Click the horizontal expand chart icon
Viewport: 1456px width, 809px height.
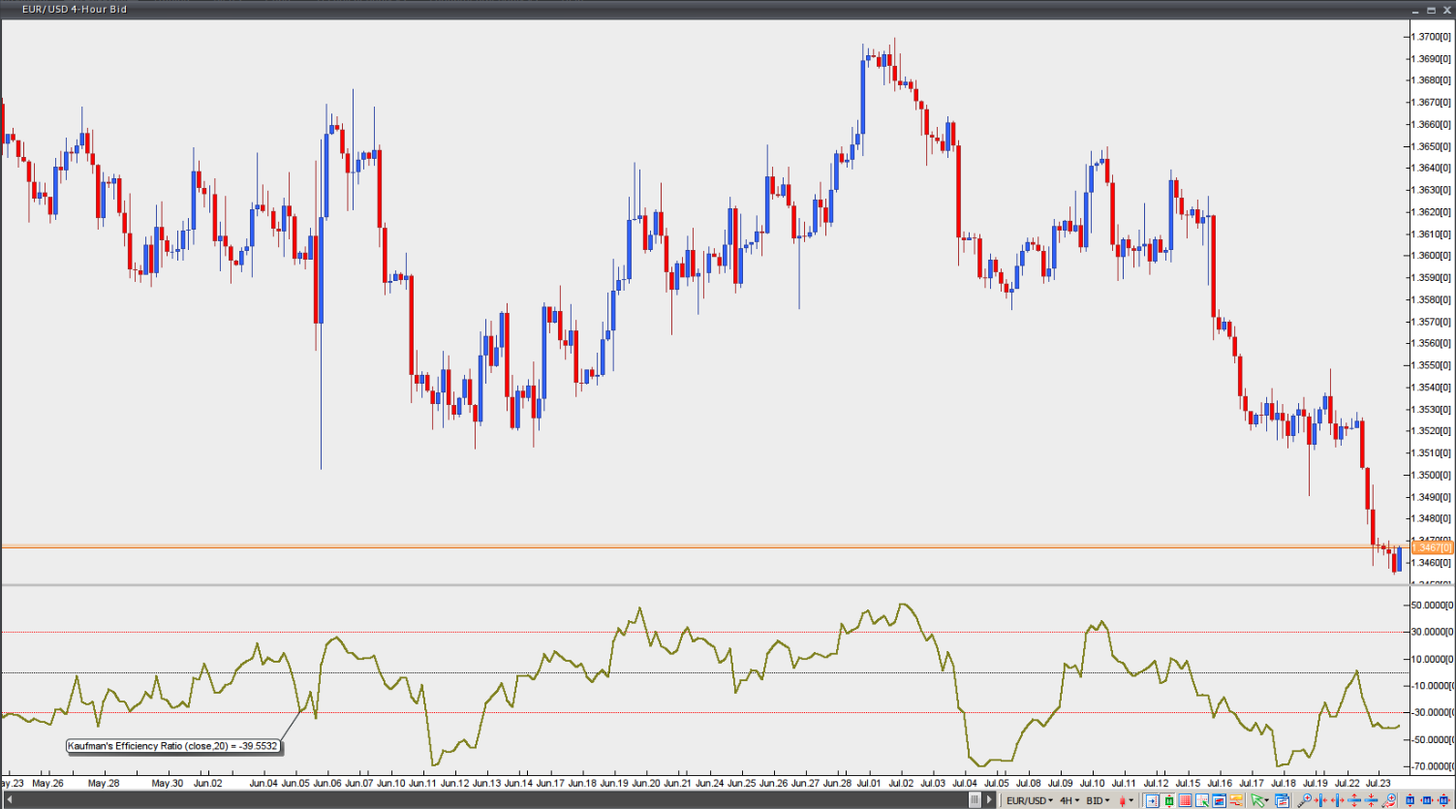[x=1337, y=800]
